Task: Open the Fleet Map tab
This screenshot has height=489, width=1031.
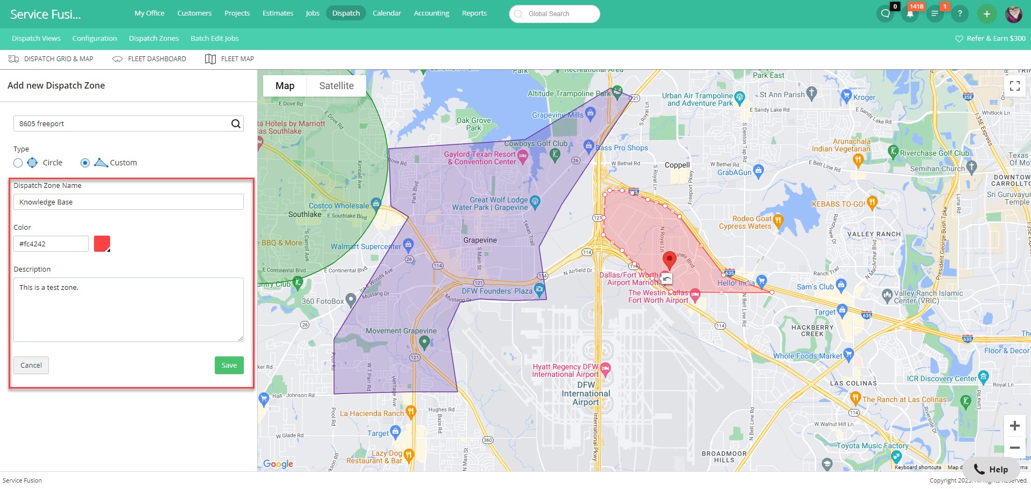Action: tap(230, 59)
